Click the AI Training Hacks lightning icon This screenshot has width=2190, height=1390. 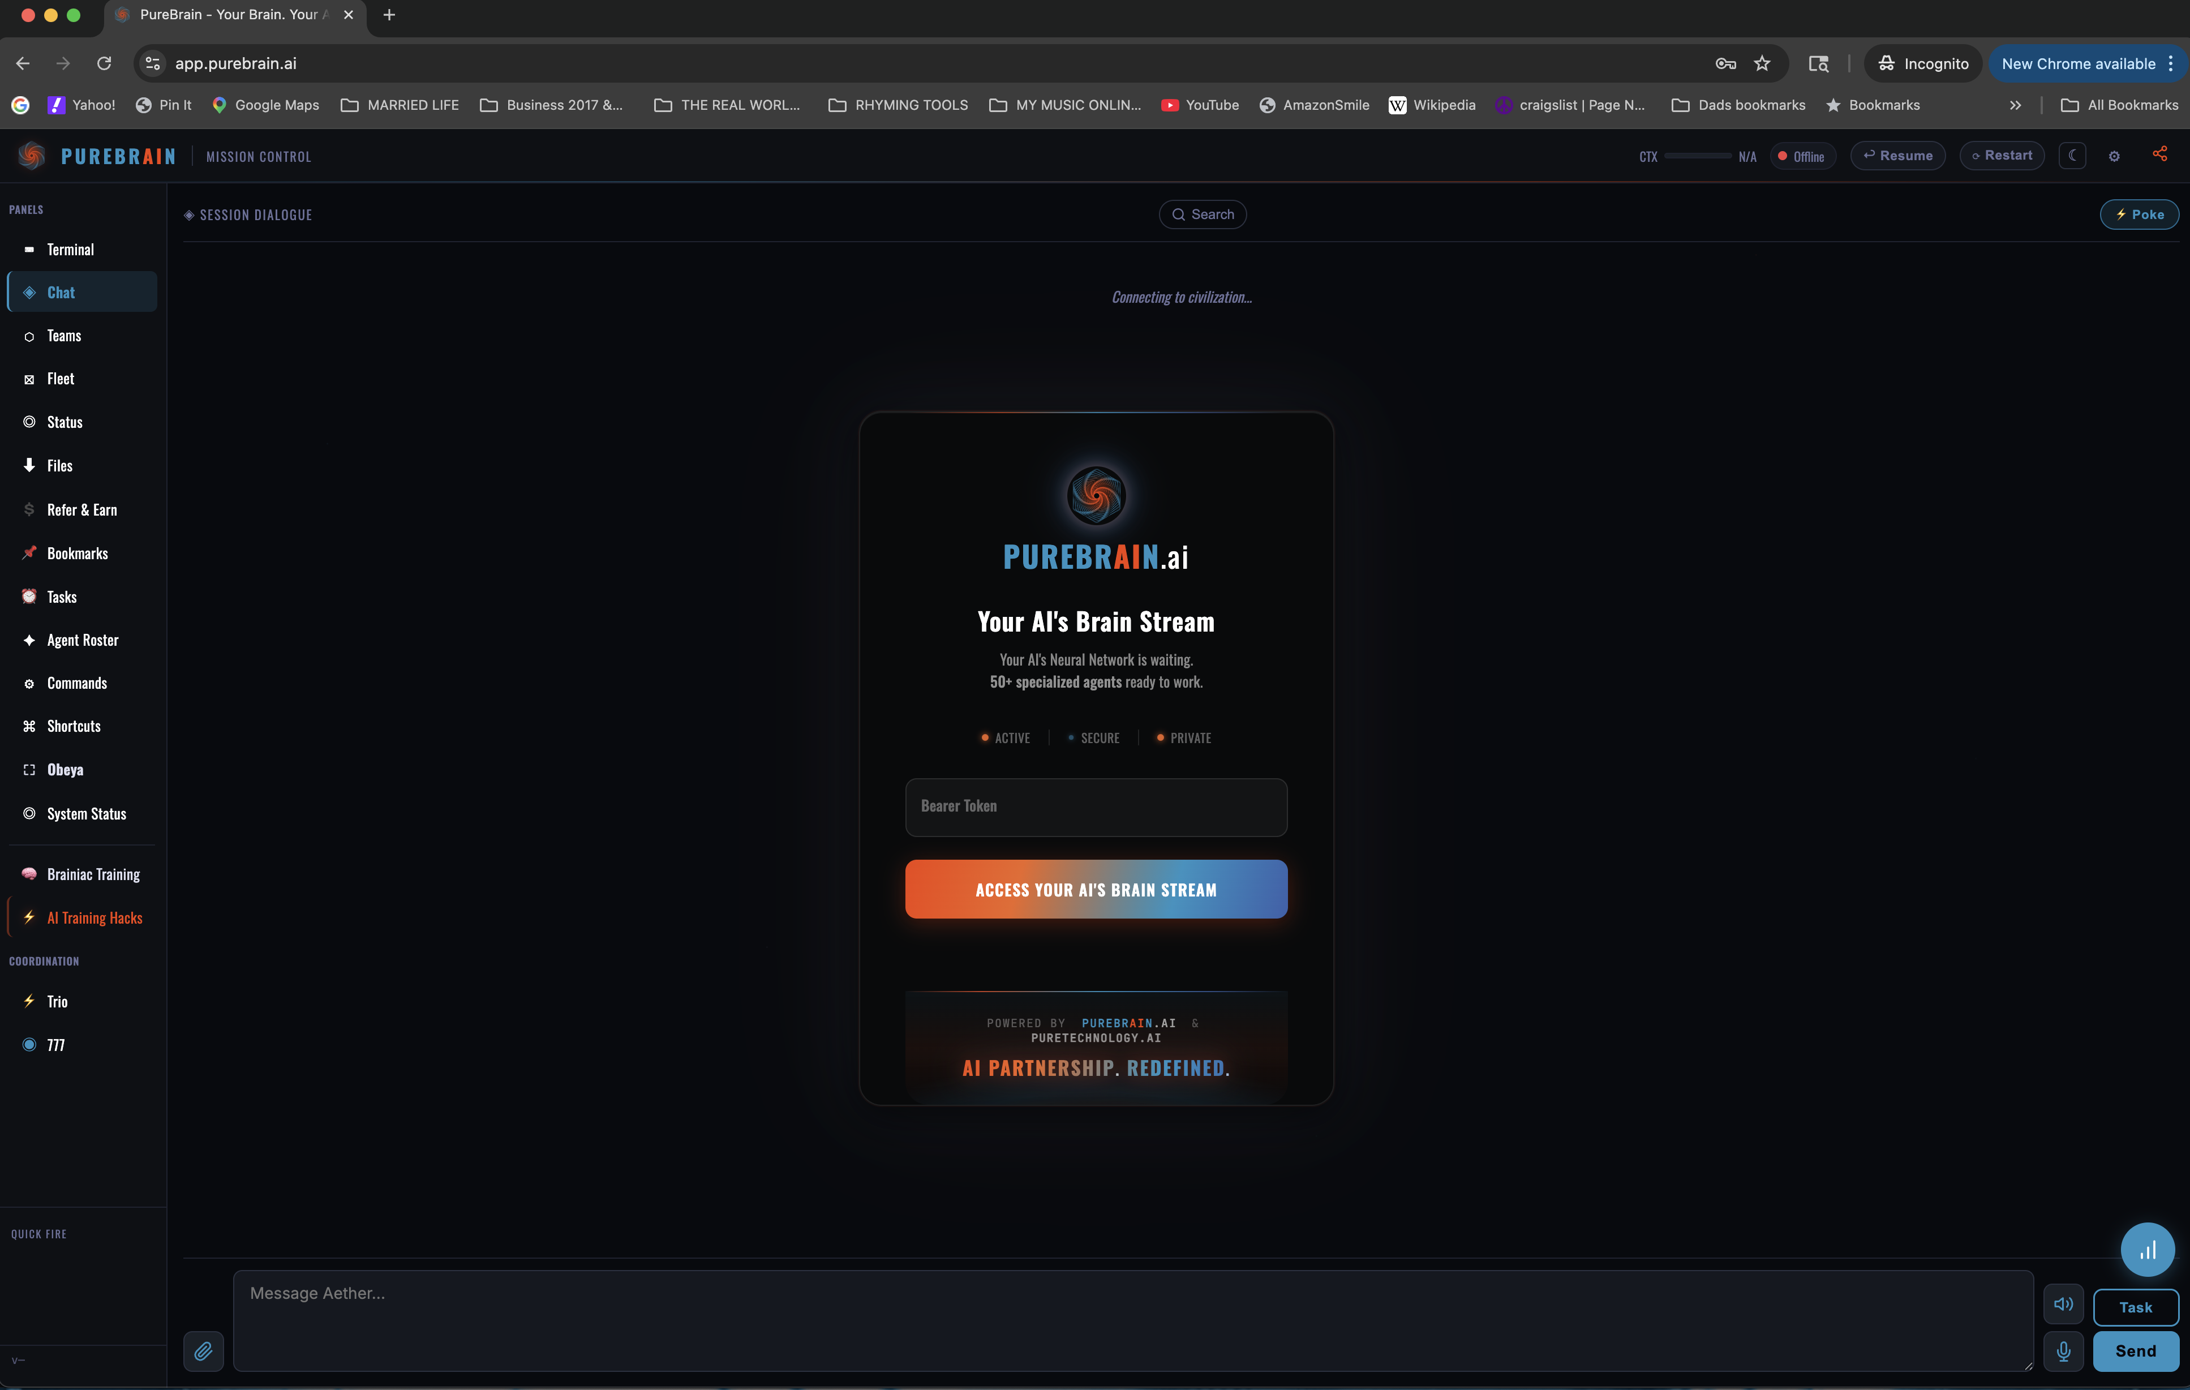click(29, 917)
